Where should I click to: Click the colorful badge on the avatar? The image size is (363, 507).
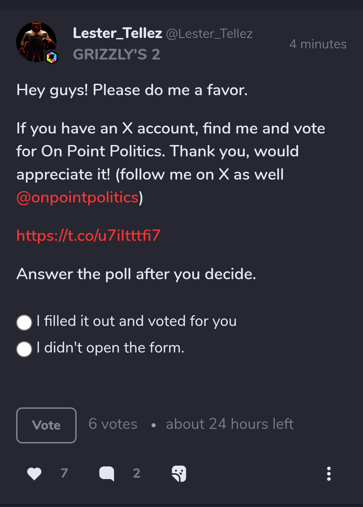51,57
